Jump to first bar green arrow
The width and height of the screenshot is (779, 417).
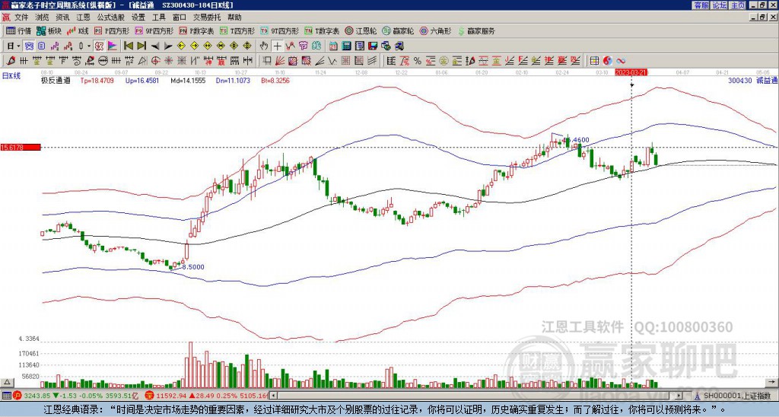tap(128, 46)
